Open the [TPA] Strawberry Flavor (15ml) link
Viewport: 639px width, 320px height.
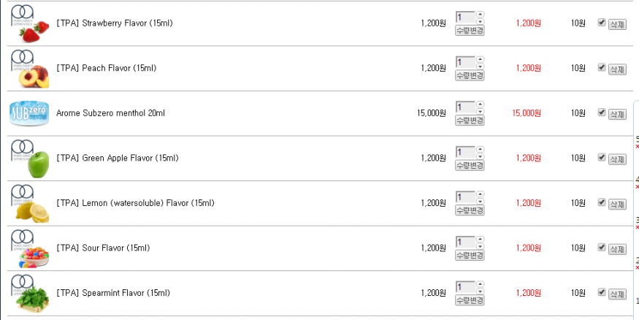tap(115, 23)
